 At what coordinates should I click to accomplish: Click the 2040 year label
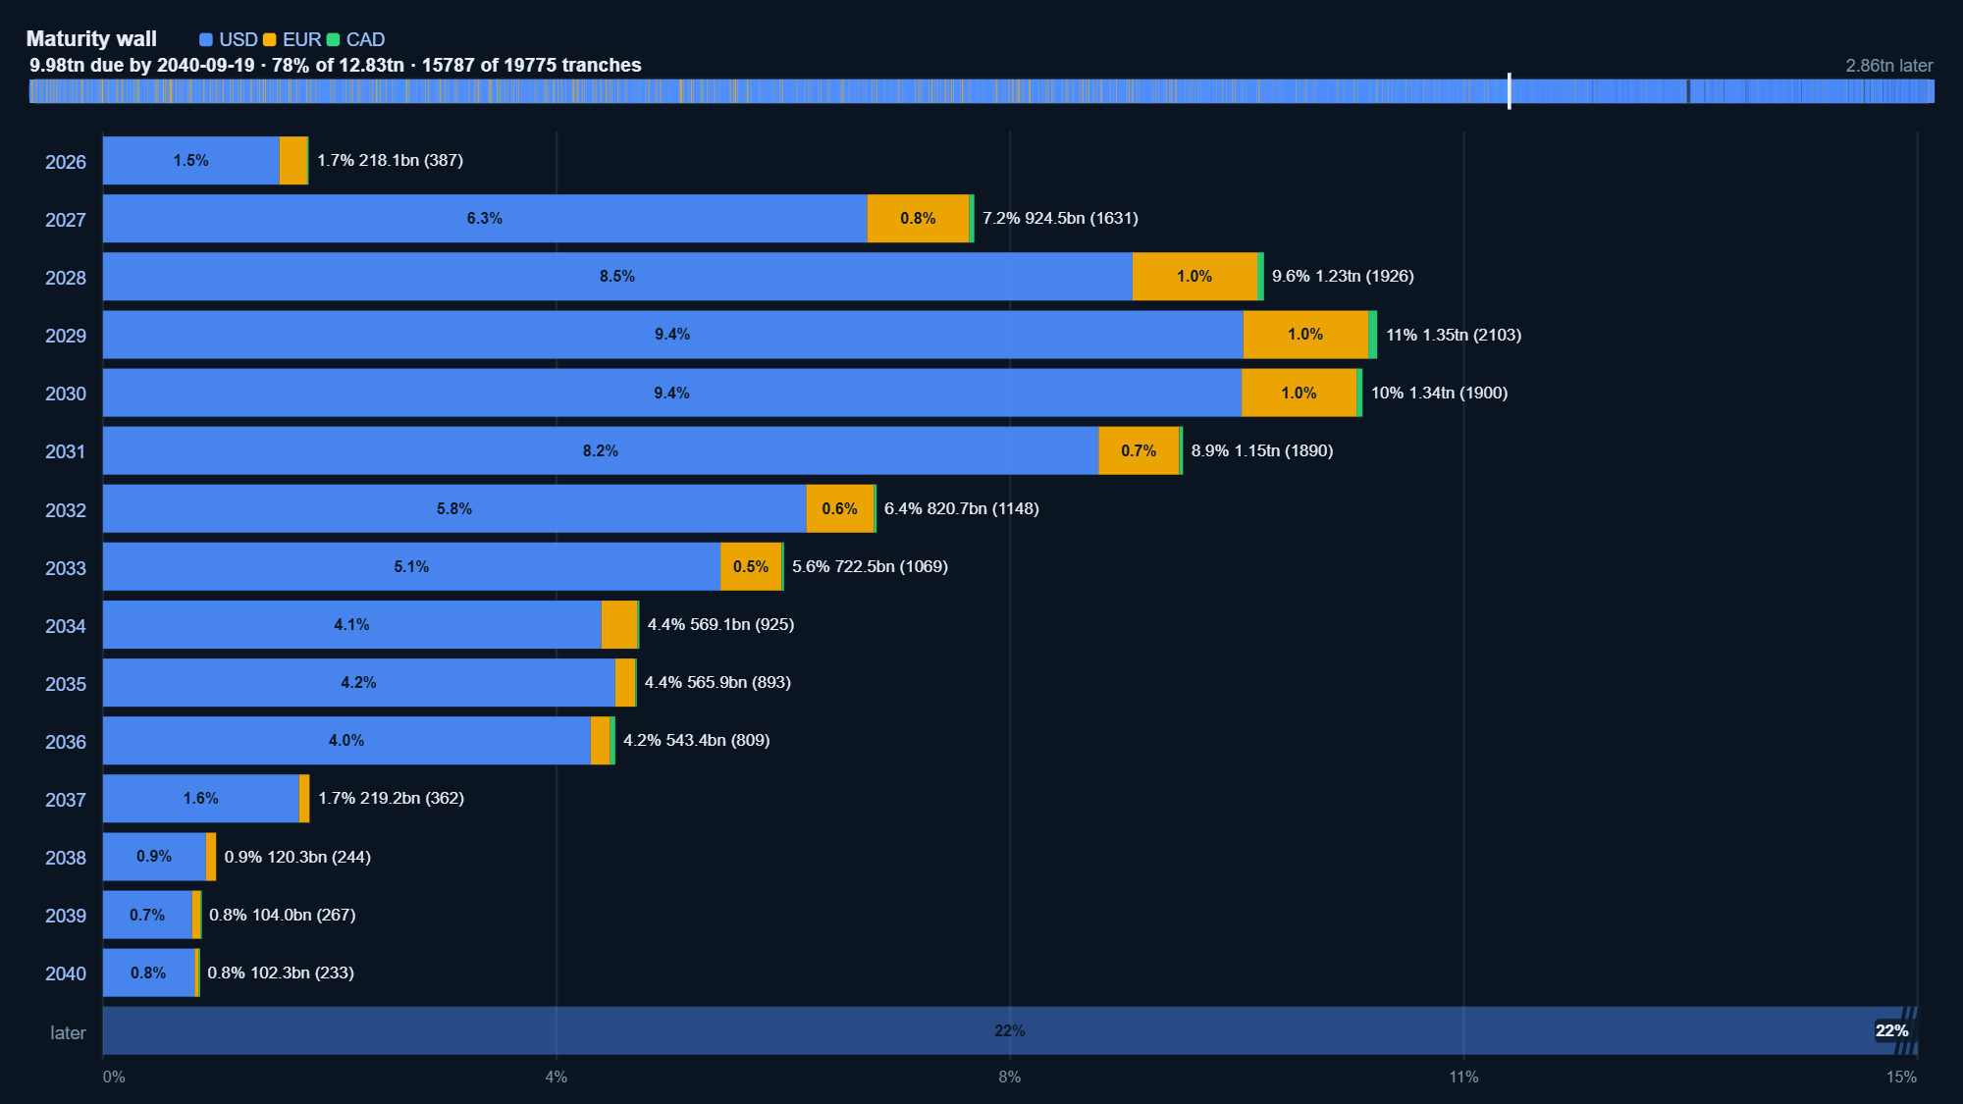pyautogui.click(x=66, y=973)
